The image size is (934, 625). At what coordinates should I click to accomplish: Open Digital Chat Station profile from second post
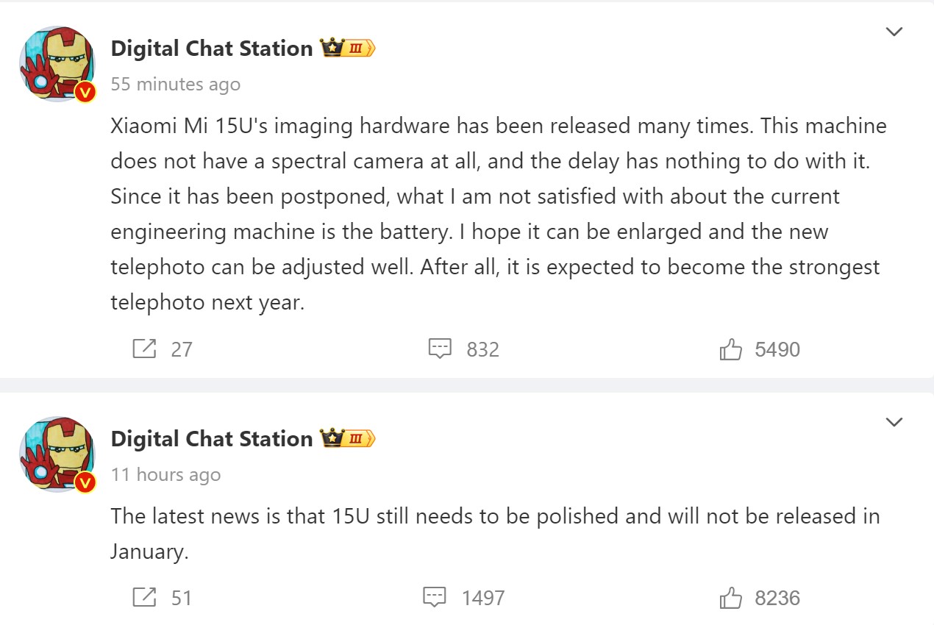(x=212, y=439)
